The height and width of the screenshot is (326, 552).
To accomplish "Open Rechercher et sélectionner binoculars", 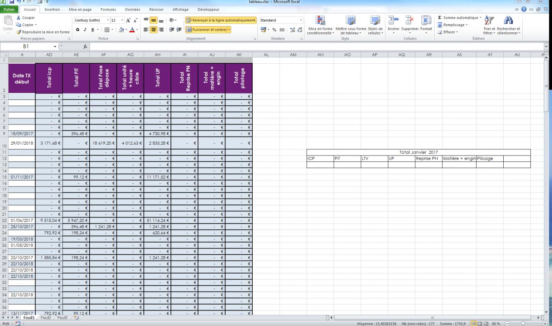I will [x=508, y=25].
